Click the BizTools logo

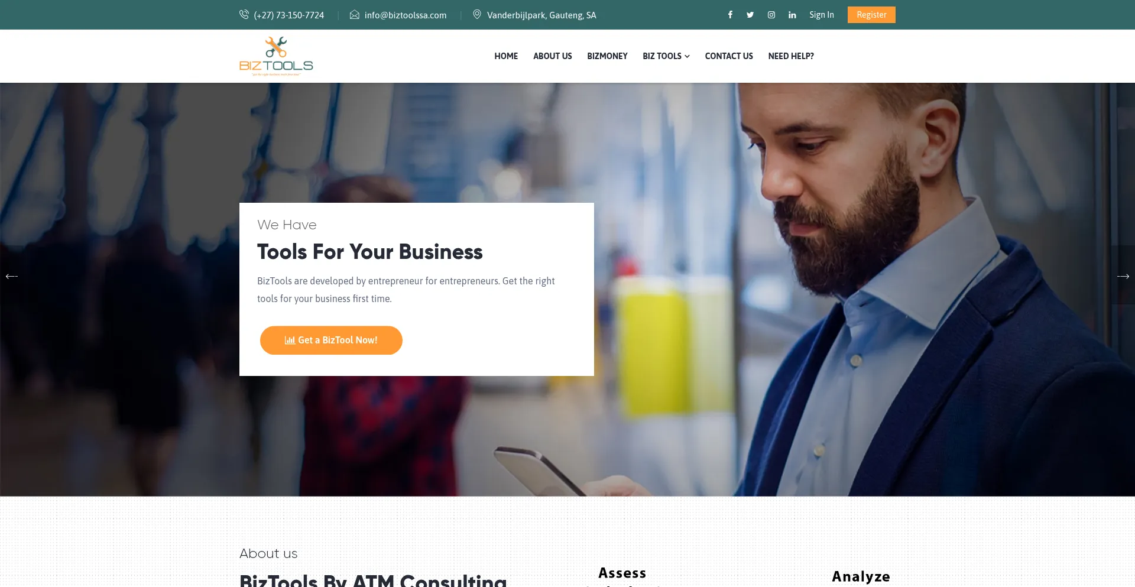point(276,56)
